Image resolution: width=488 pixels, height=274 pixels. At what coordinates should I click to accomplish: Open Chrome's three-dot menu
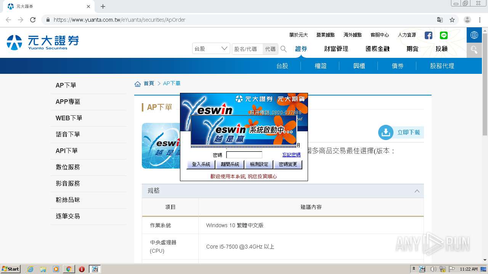(x=480, y=20)
